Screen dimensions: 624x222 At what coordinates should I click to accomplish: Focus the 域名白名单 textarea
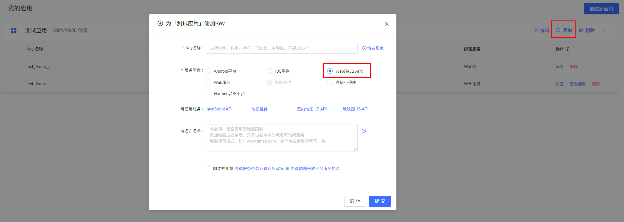pyautogui.click(x=281, y=138)
